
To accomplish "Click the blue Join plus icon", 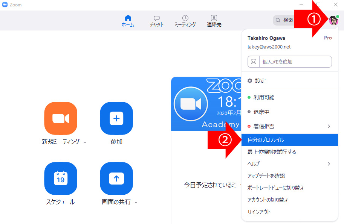I will pyautogui.click(x=116, y=118).
